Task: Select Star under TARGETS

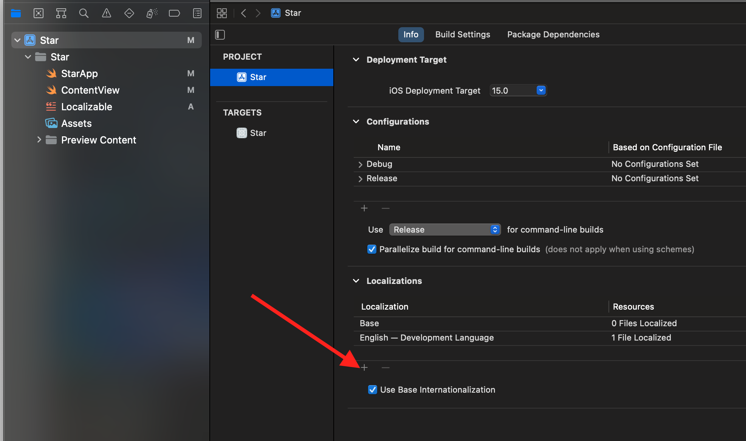Action: 258,133
